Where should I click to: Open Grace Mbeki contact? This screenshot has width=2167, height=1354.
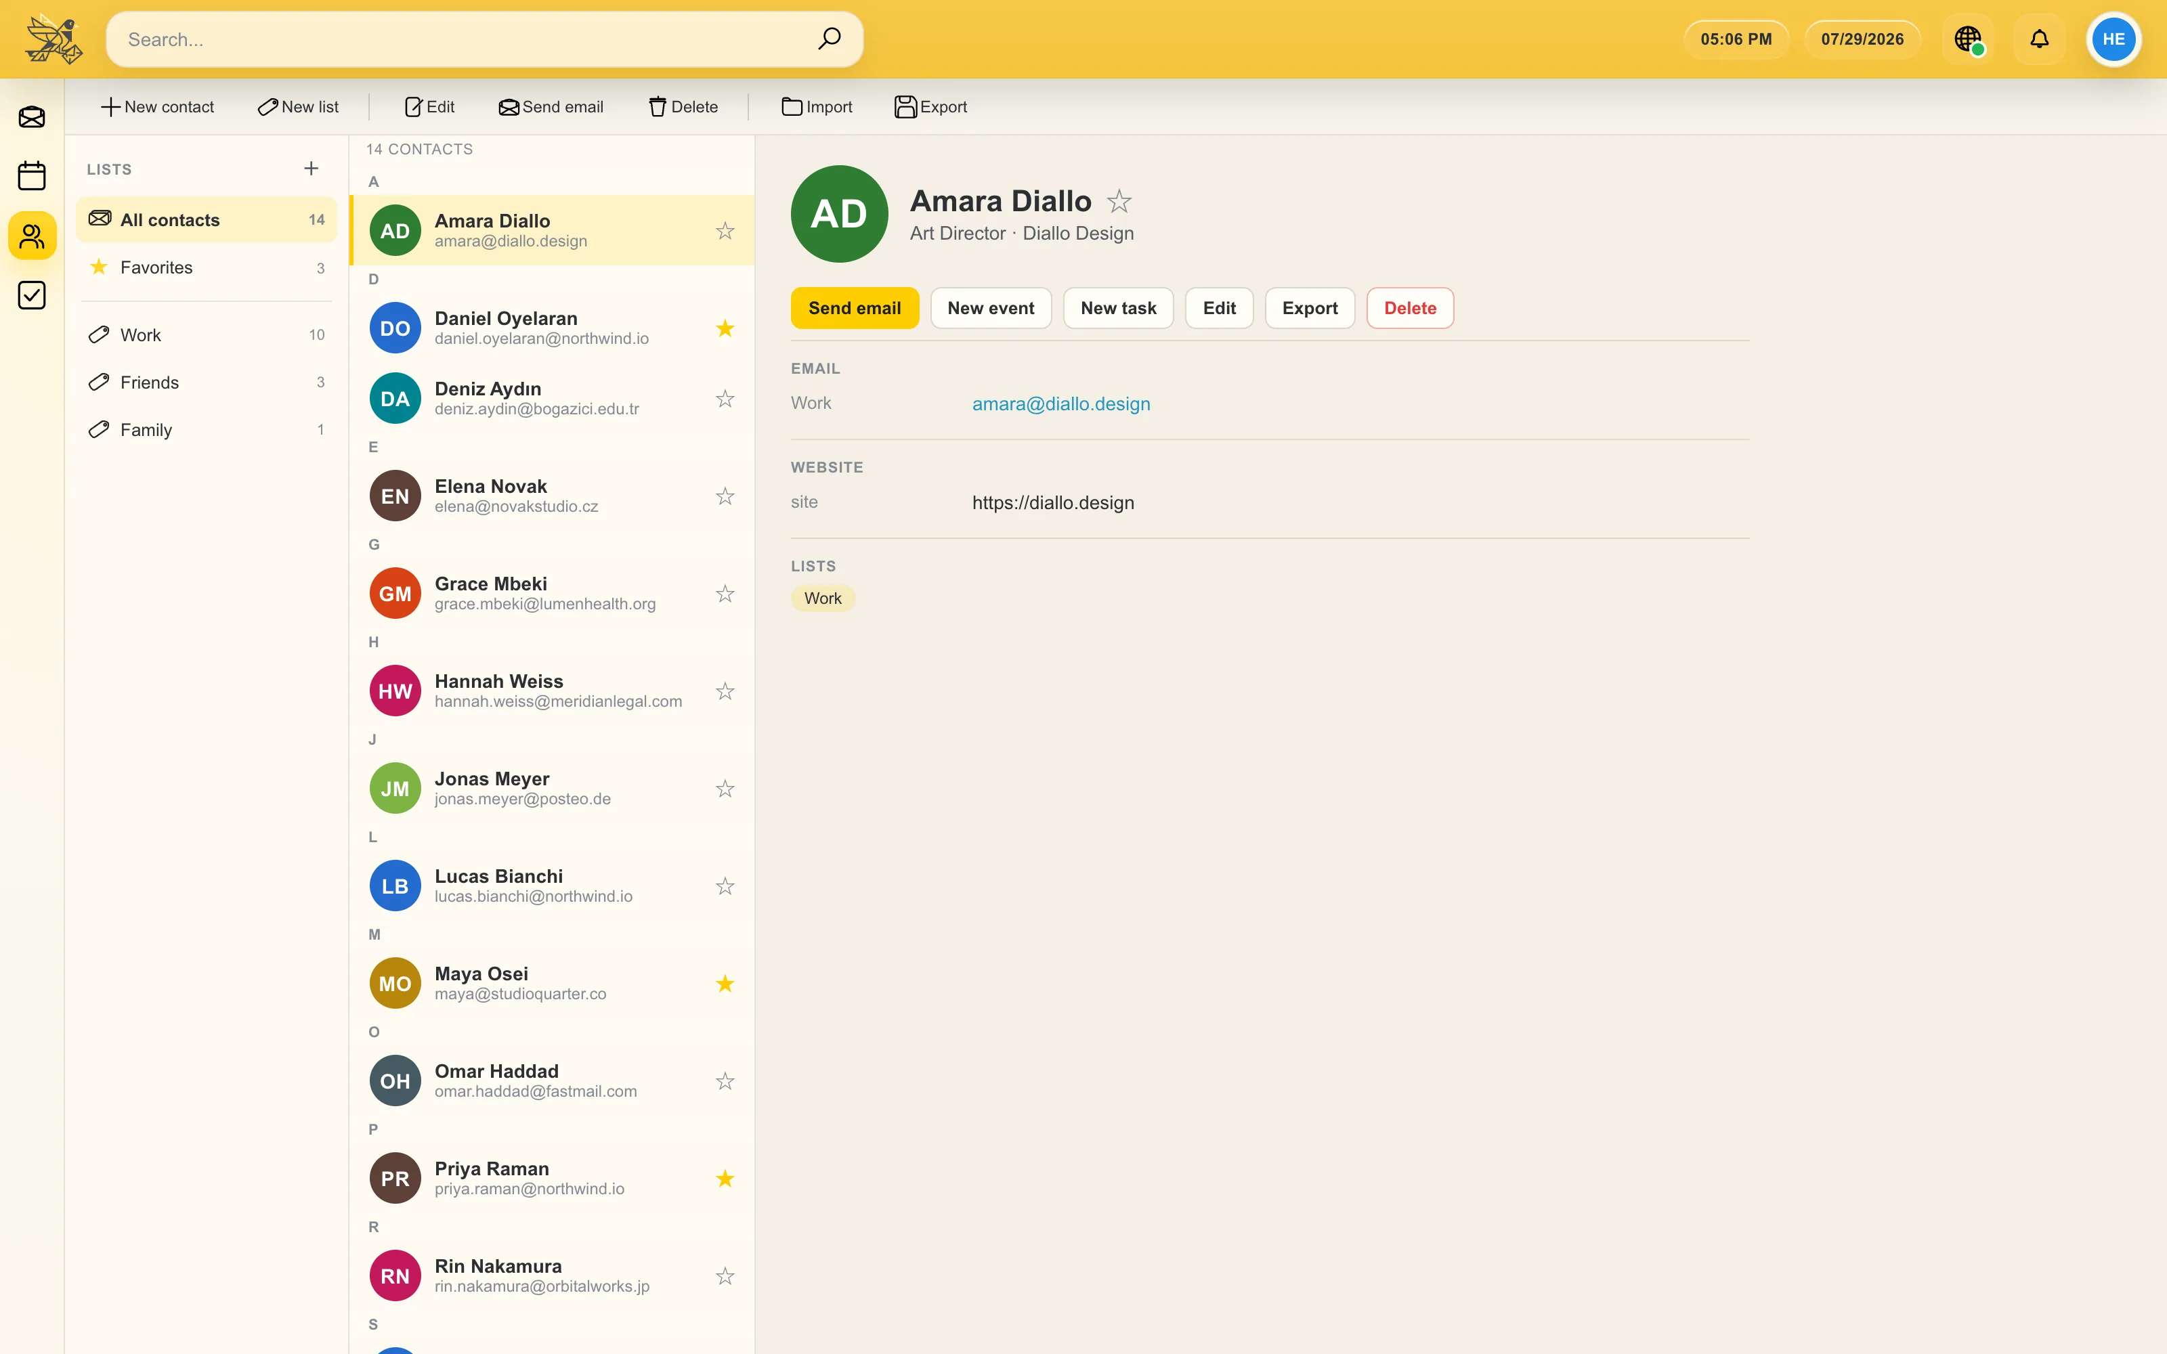tap(553, 594)
